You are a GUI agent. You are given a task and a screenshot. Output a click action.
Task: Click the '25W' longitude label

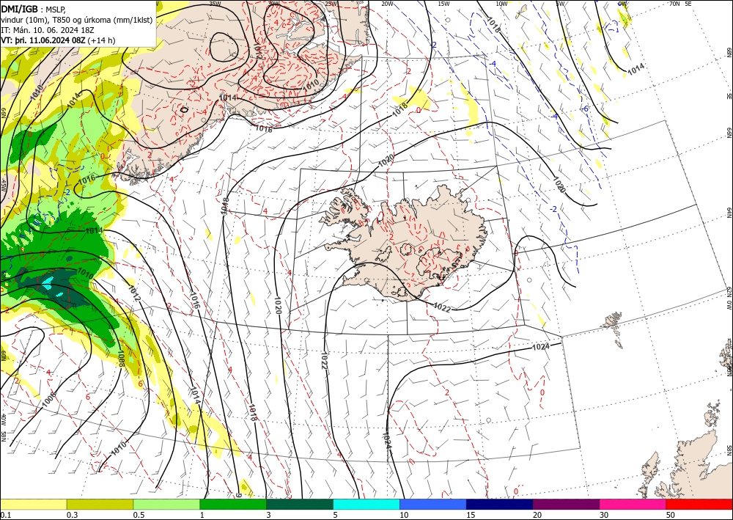(x=331, y=4)
